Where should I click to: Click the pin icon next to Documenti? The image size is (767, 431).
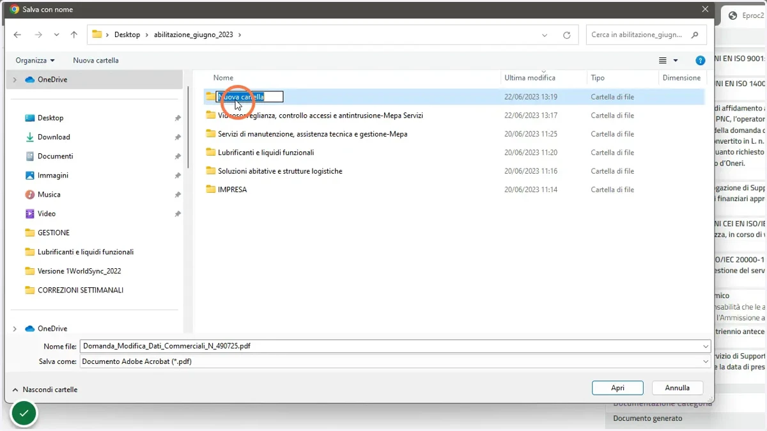coord(178,156)
